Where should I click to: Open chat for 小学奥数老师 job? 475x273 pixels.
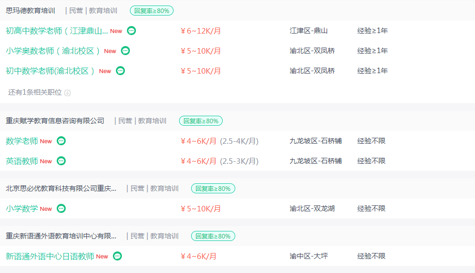point(125,51)
